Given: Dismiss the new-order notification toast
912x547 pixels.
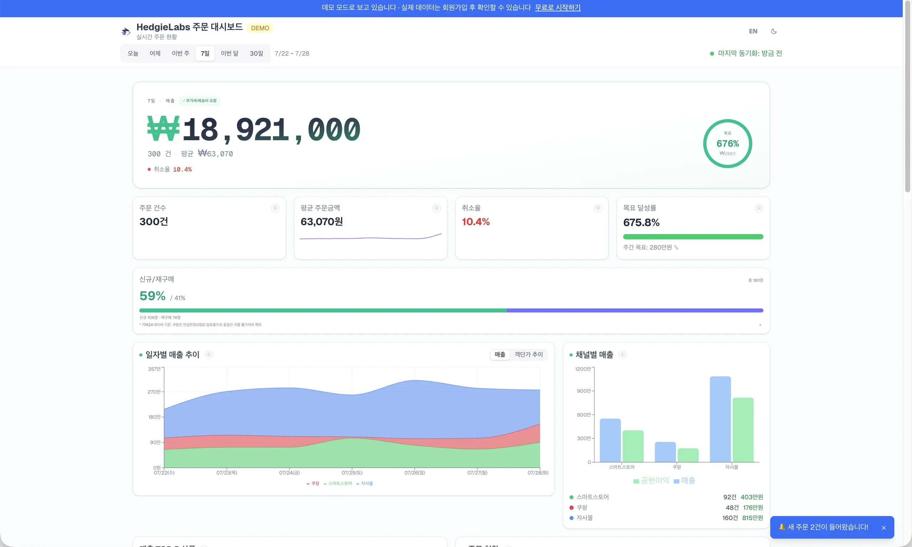Looking at the screenshot, I should tap(883, 528).
